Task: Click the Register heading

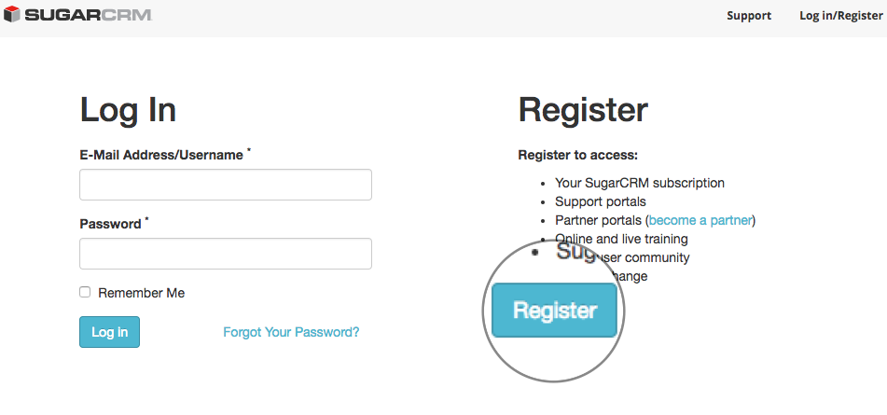Action: [x=583, y=110]
